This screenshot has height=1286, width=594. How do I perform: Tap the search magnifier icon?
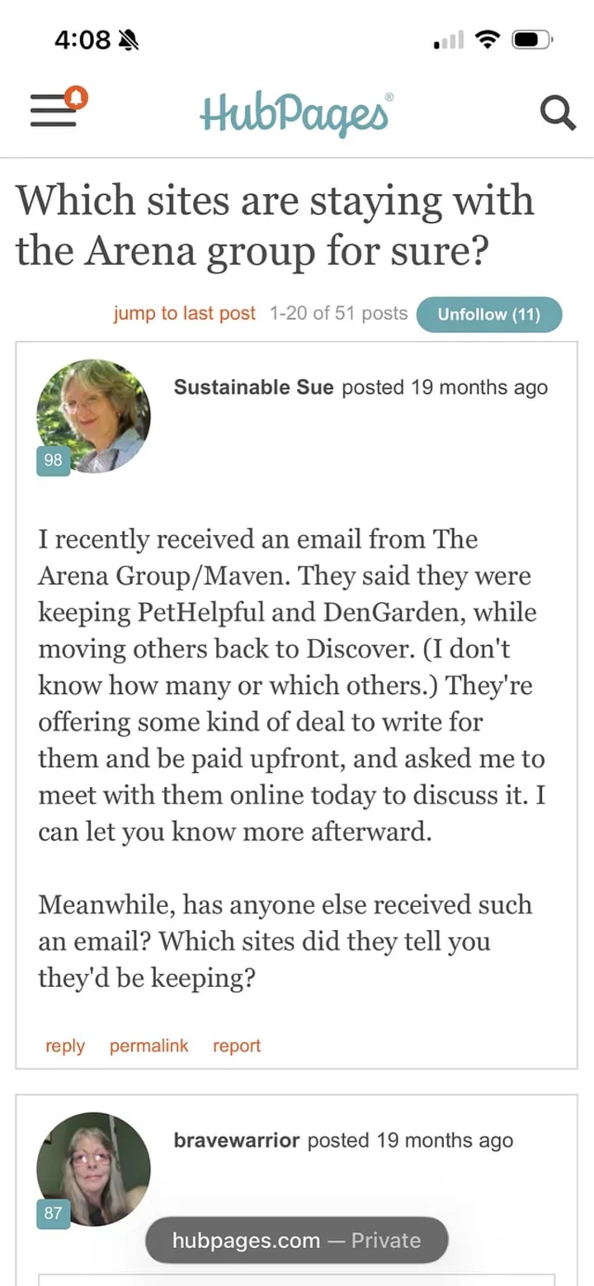(558, 113)
